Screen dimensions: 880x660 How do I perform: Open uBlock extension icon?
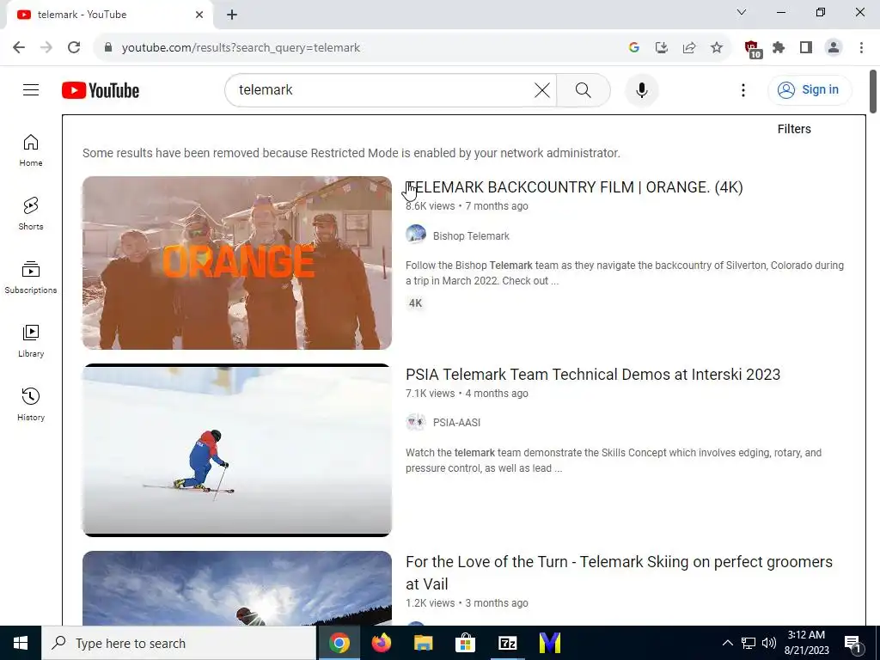753,49
